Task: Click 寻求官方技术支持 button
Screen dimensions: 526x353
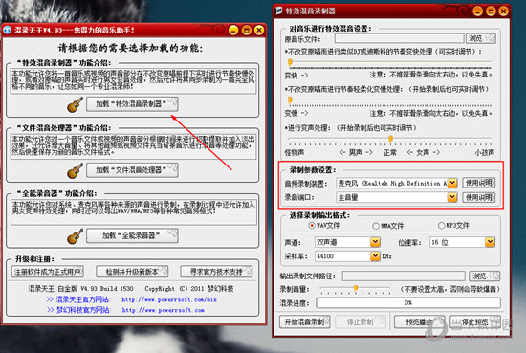Action: click(x=216, y=272)
